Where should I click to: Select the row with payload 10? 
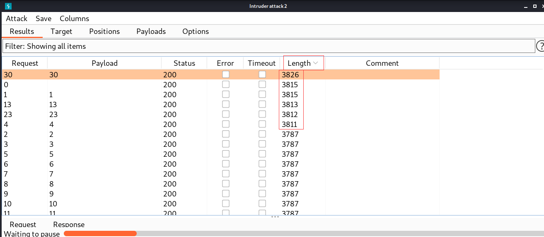(221, 204)
